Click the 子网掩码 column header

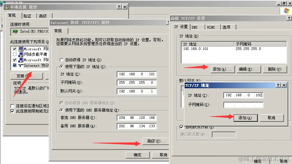[x=260, y=44]
